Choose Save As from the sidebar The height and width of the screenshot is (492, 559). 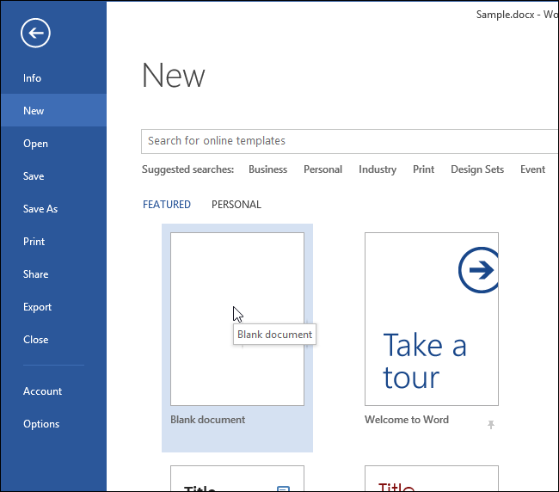pyautogui.click(x=40, y=209)
